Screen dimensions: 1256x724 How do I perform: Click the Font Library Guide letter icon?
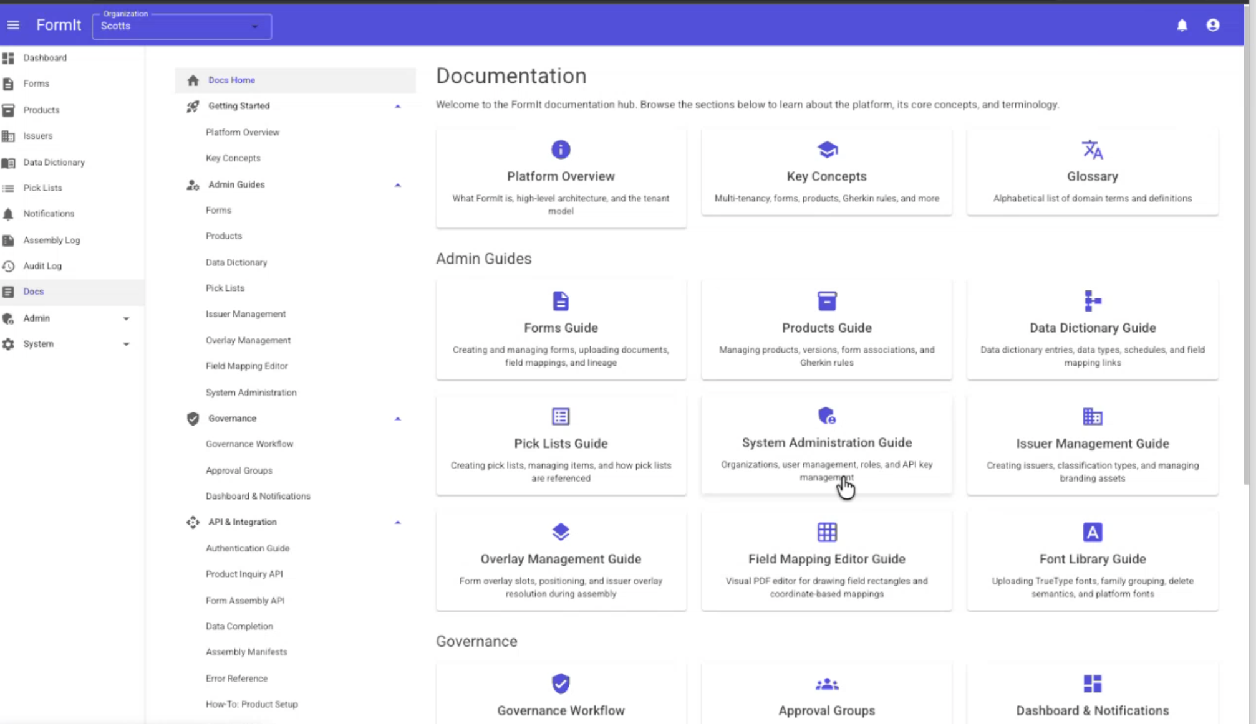1092,532
